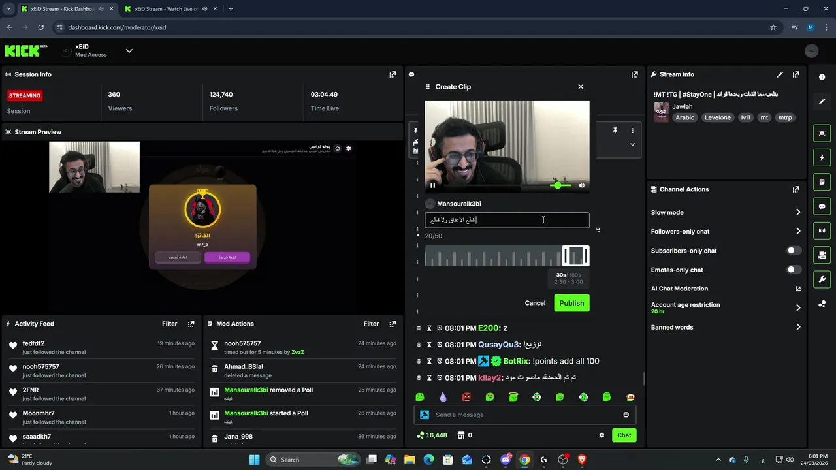Image resolution: width=836 pixels, height=470 pixels.
Task: Toggle the chat bubble sidebar icon
Action: point(822,206)
